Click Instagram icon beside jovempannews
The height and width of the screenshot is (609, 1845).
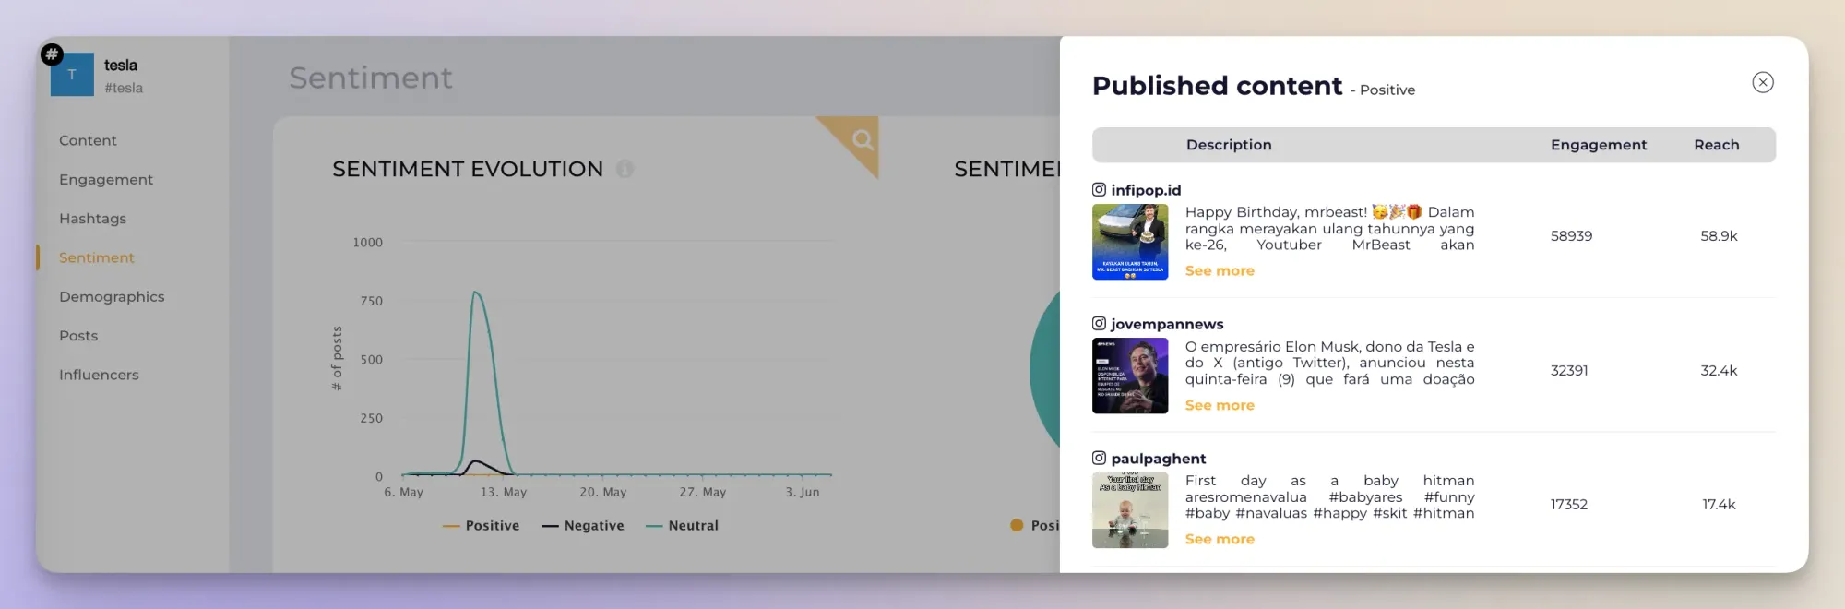(1099, 323)
